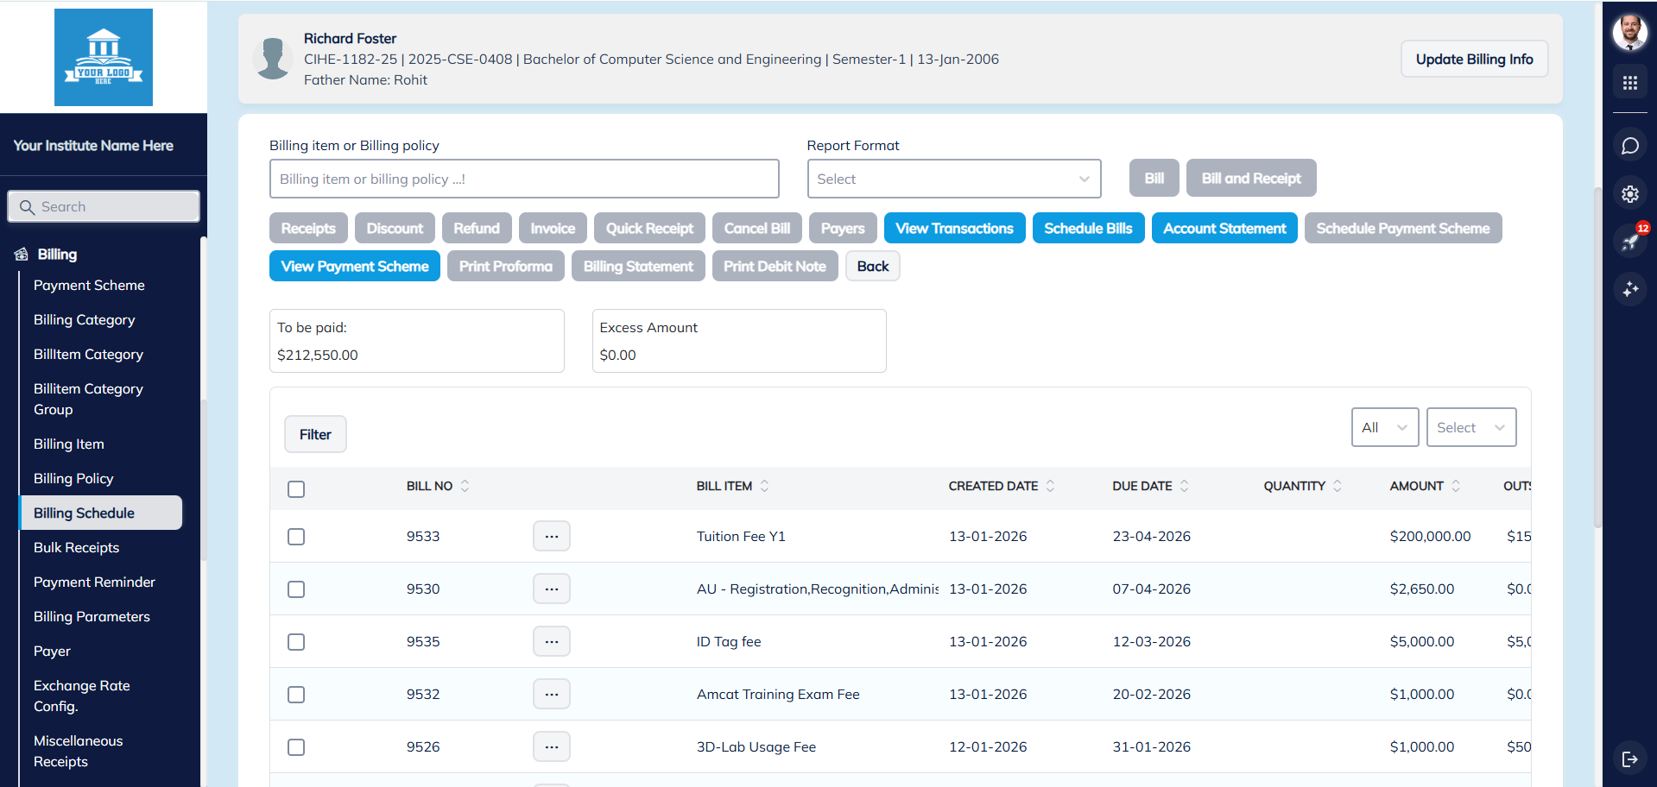Viewport: 1657px width, 787px height.
Task: Open View Transactions for Richard Foster
Action: pos(954,228)
